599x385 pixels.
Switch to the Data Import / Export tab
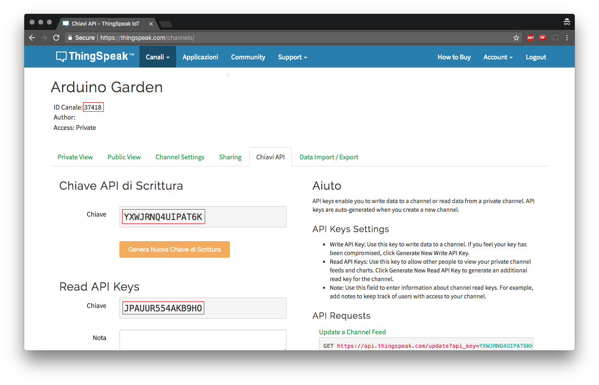[328, 157]
